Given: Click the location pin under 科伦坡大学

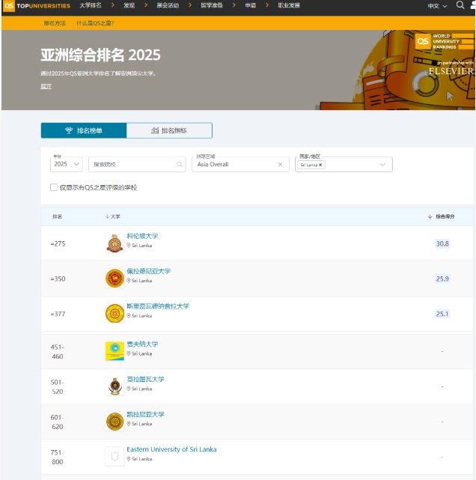Looking at the screenshot, I should point(129,245).
